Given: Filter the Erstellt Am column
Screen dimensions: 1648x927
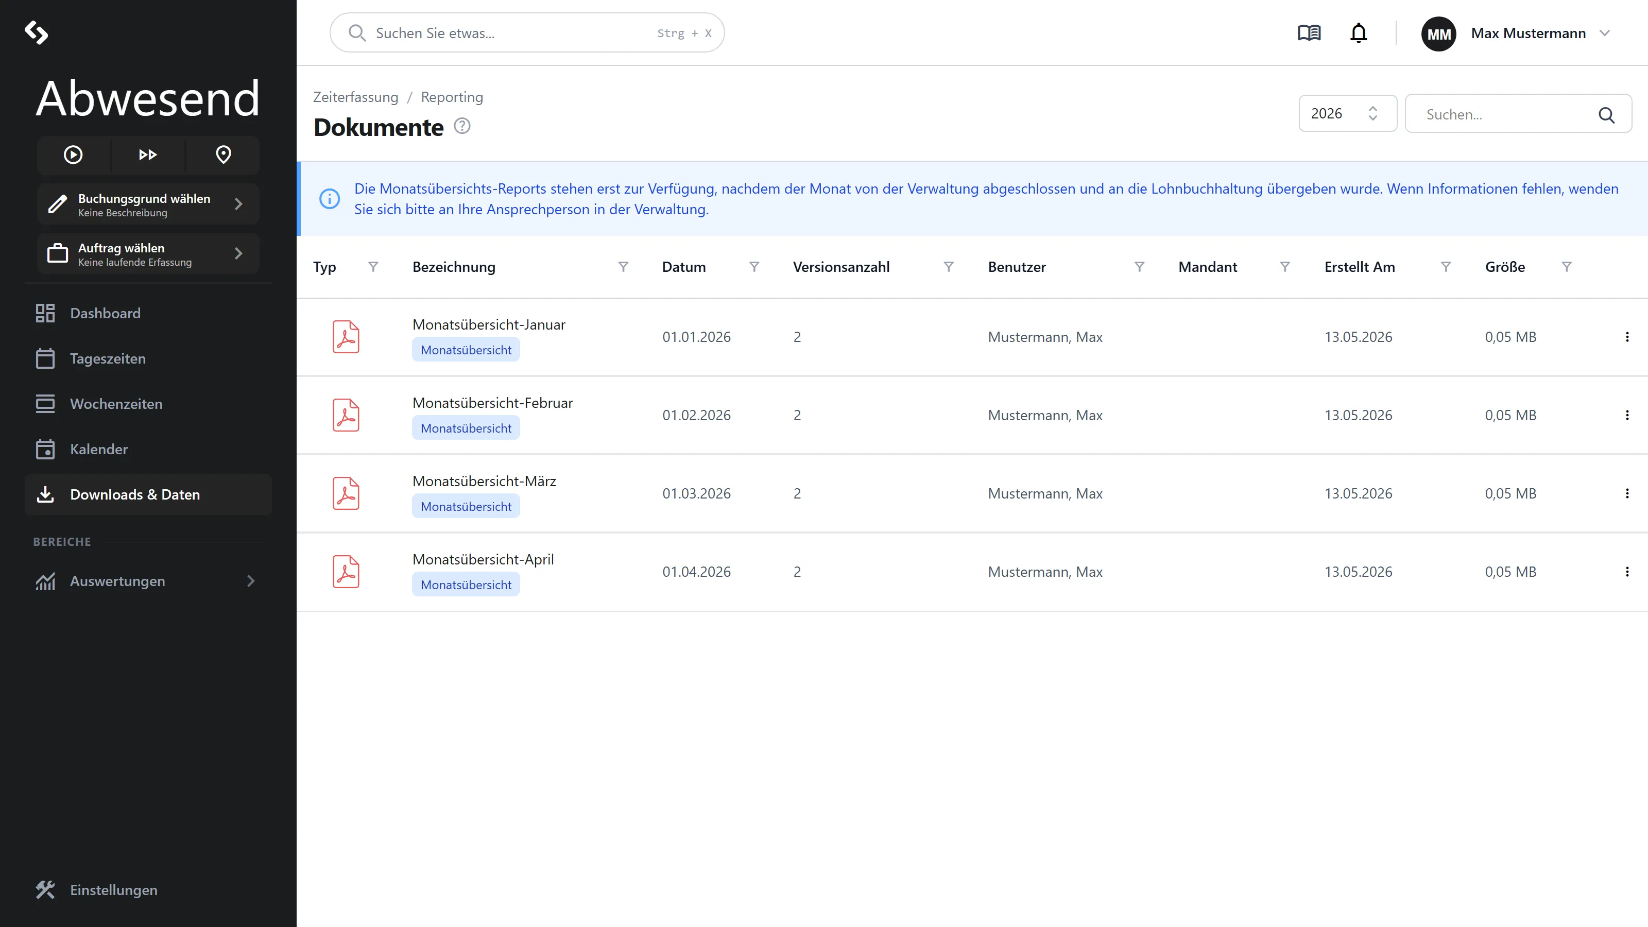Looking at the screenshot, I should [1446, 267].
